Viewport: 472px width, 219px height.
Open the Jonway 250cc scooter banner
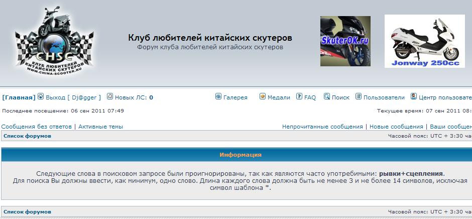tap(425, 41)
